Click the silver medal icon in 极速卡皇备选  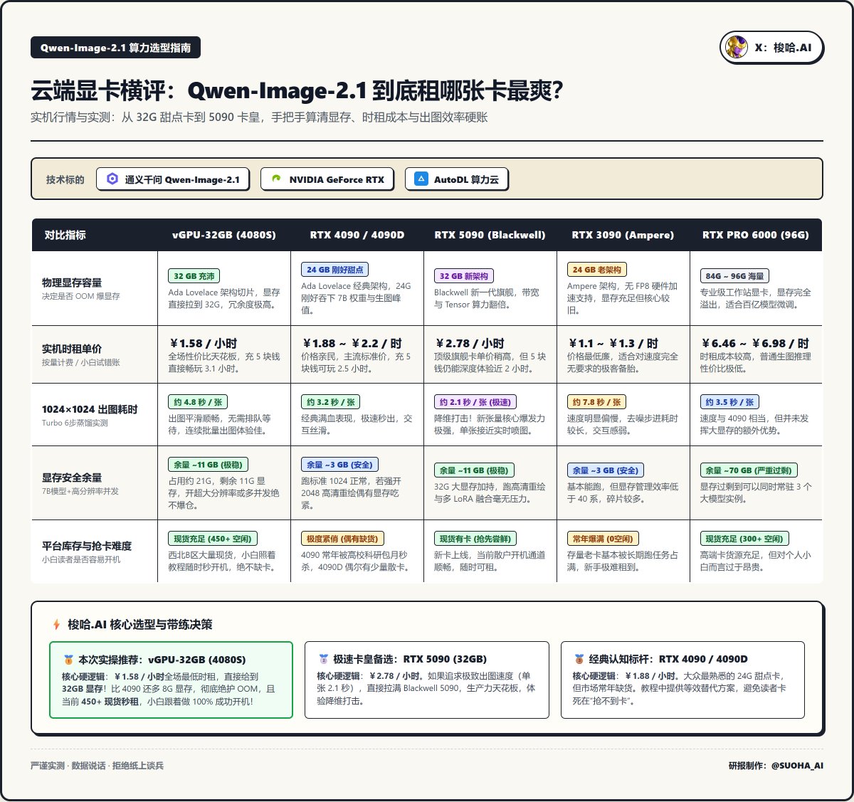click(x=324, y=659)
